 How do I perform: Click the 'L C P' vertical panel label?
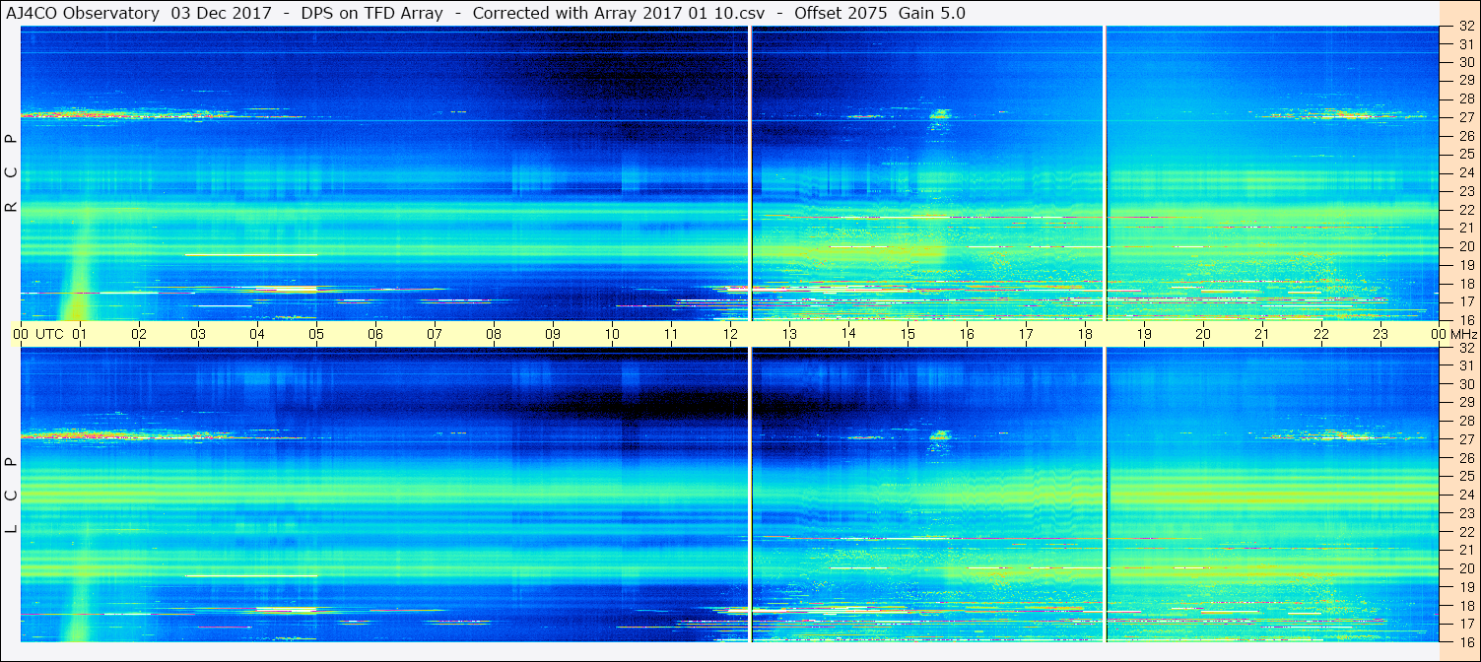[x=11, y=496]
